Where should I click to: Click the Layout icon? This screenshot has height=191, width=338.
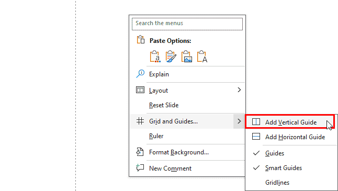click(x=140, y=89)
